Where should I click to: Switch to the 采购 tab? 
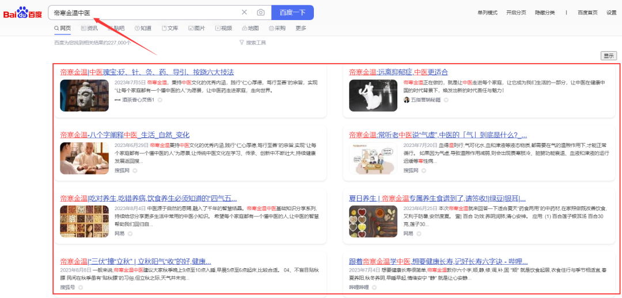pyautogui.click(x=277, y=28)
